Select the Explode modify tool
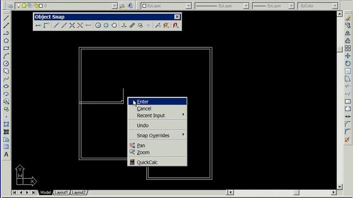Screen dimensions: 353x198 [347, 140]
